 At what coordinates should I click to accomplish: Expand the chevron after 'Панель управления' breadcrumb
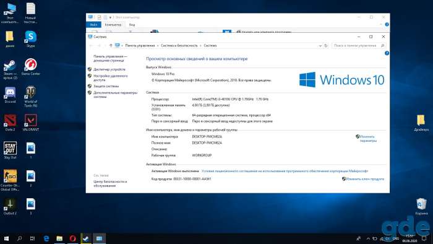click(158, 46)
